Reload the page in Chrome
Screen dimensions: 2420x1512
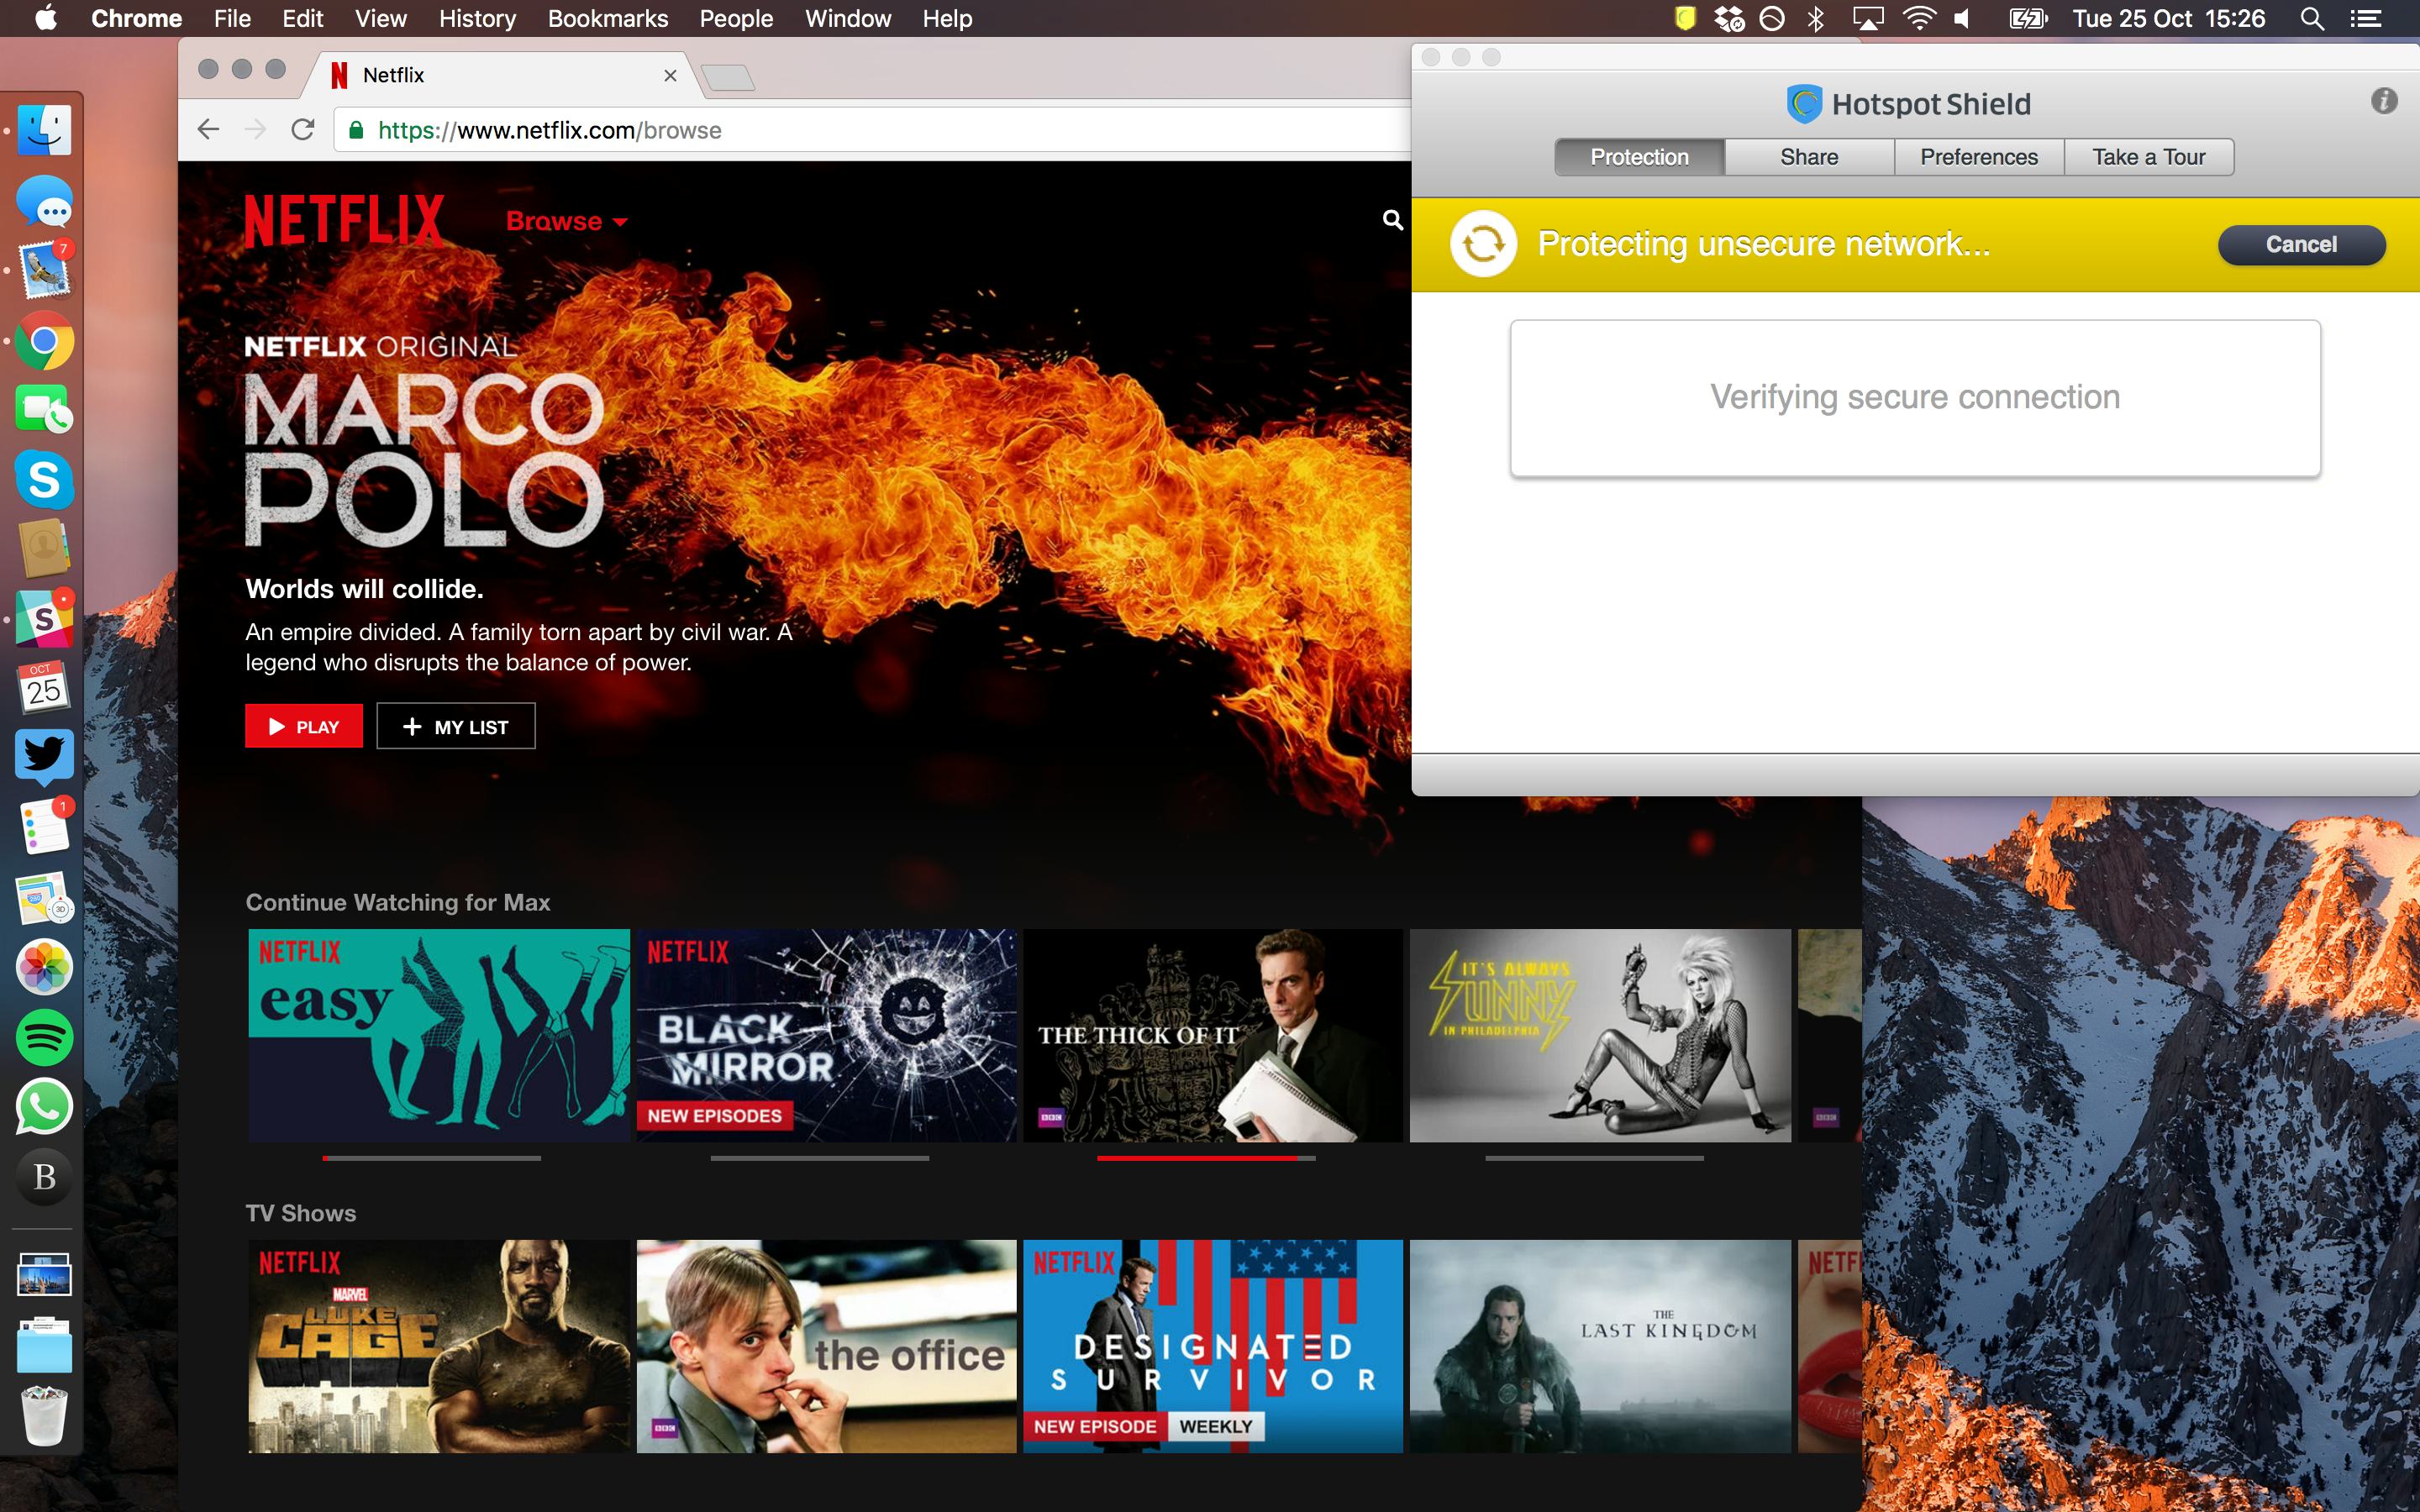click(x=302, y=129)
